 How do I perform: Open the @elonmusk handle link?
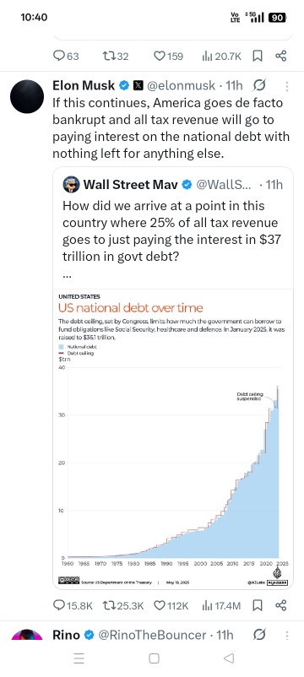[181, 85]
